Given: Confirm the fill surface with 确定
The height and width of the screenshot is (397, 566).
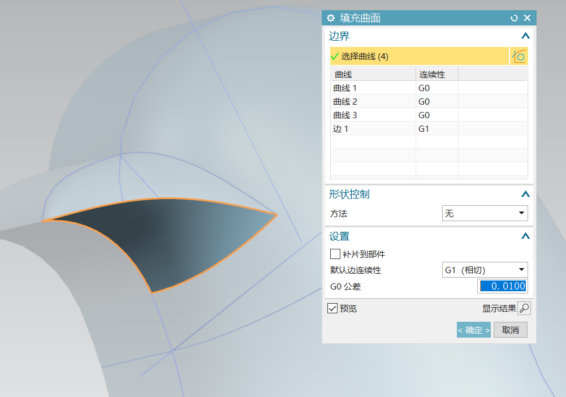Looking at the screenshot, I should tap(473, 330).
